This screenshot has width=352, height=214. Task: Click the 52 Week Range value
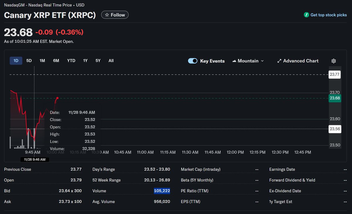coord(157,180)
